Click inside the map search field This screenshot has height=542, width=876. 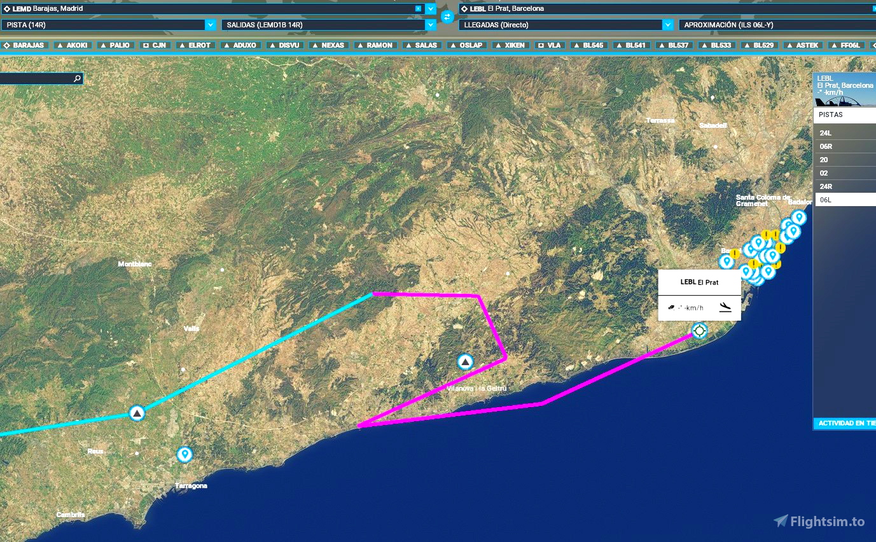35,79
